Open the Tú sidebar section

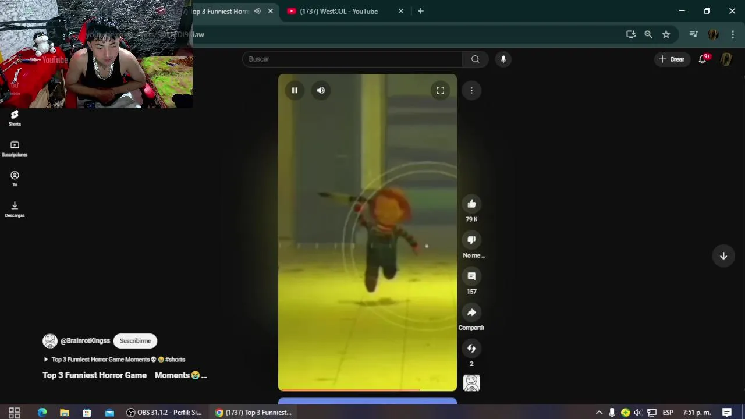(x=15, y=179)
